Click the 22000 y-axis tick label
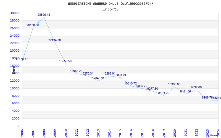Viewport: 221px width, 138px height. (15, 43)
